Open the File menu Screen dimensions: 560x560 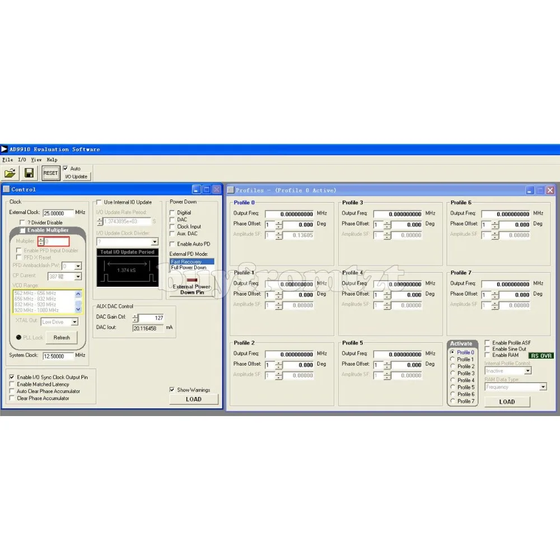pos(7,160)
